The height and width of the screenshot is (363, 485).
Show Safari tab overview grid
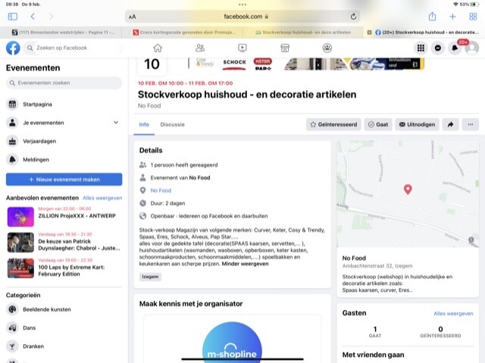tap(473, 17)
